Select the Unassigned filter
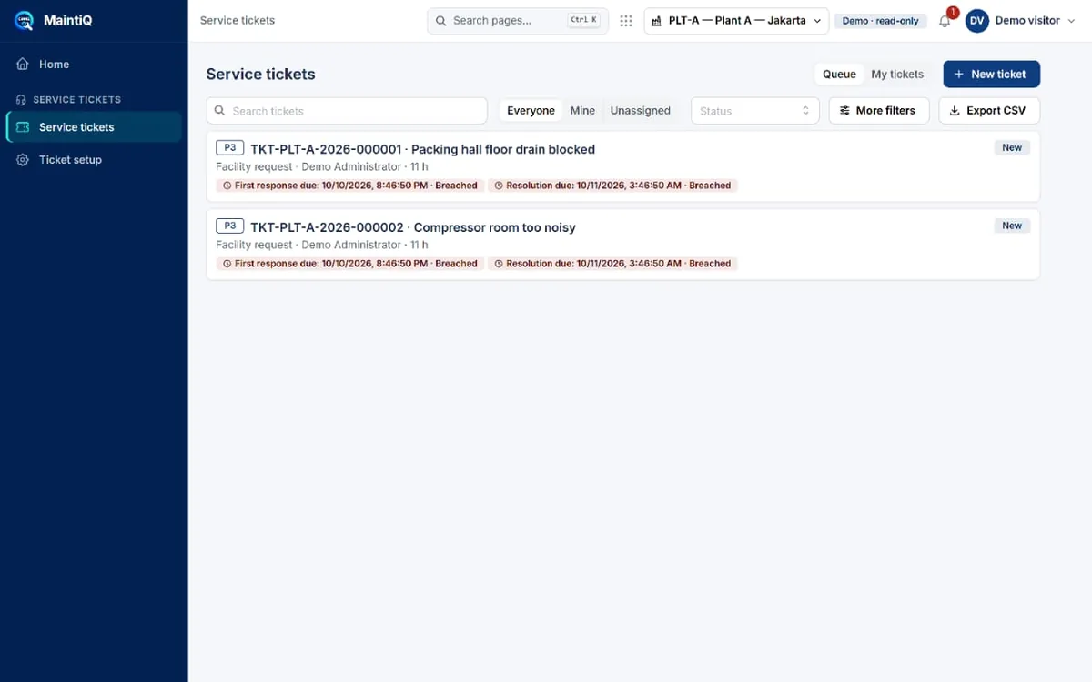This screenshot has height=682, width=1092. [640, 111]
